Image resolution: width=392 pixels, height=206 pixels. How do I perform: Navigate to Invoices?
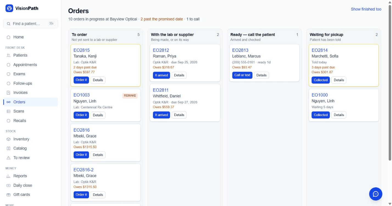30,93
